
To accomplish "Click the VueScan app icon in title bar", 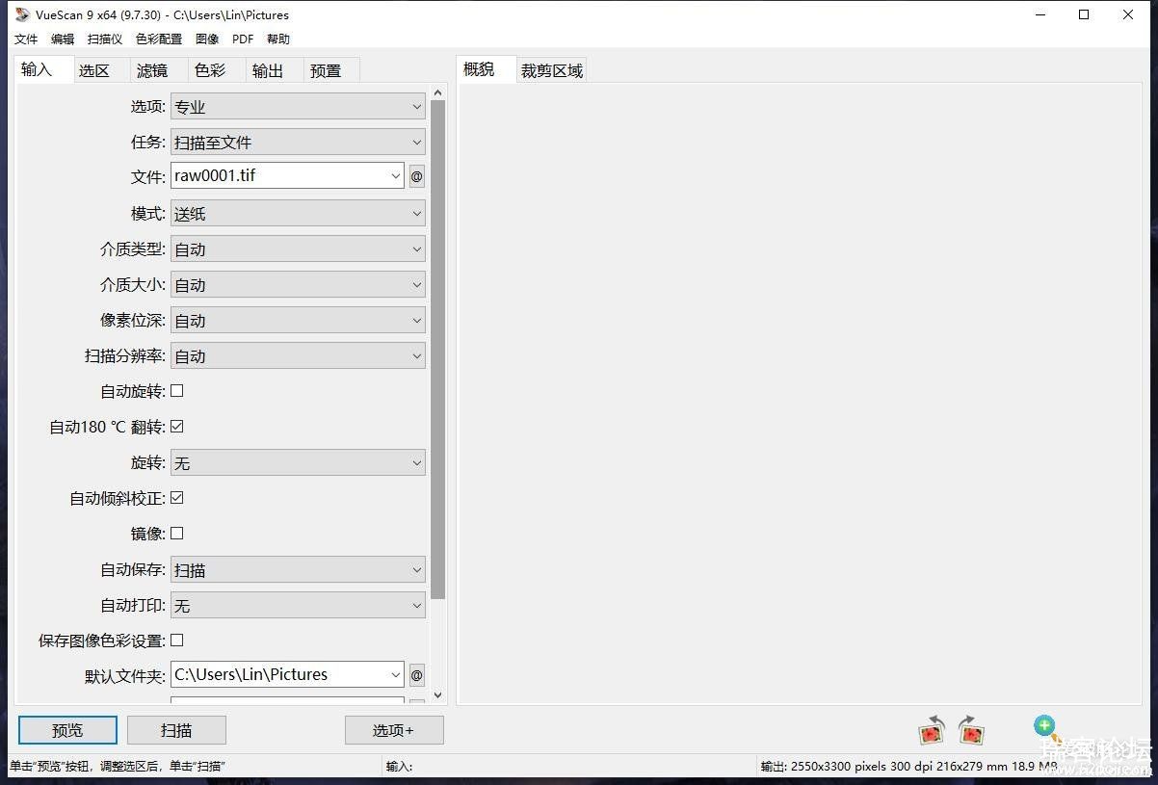I will click(22, 14).
